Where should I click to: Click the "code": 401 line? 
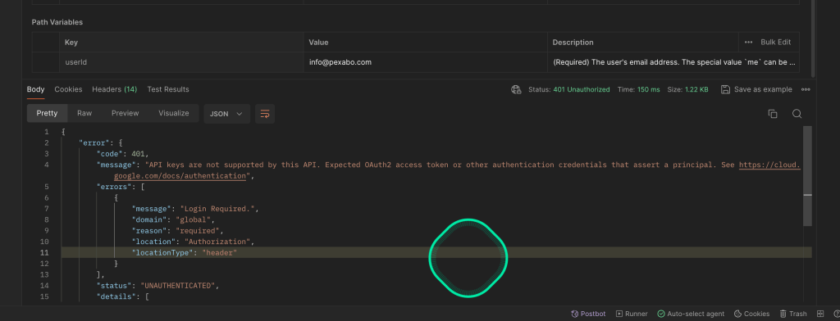point(123,154)
